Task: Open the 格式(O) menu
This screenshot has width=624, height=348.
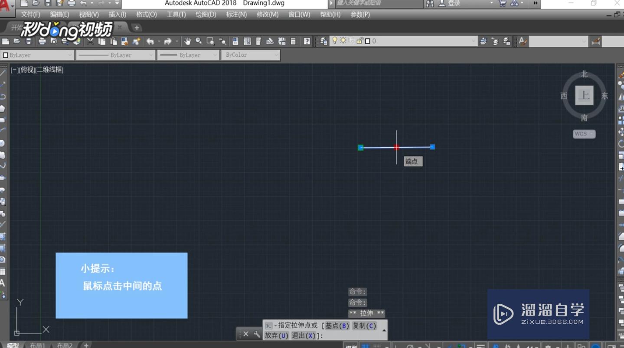Action: tap(147, 14)
